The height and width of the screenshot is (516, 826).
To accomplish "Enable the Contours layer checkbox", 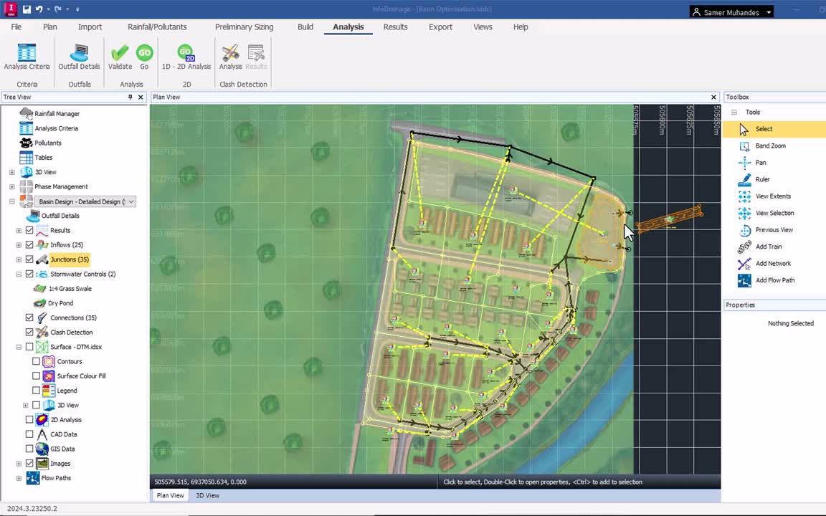I will pyautogui.click(x=36, y=362).
